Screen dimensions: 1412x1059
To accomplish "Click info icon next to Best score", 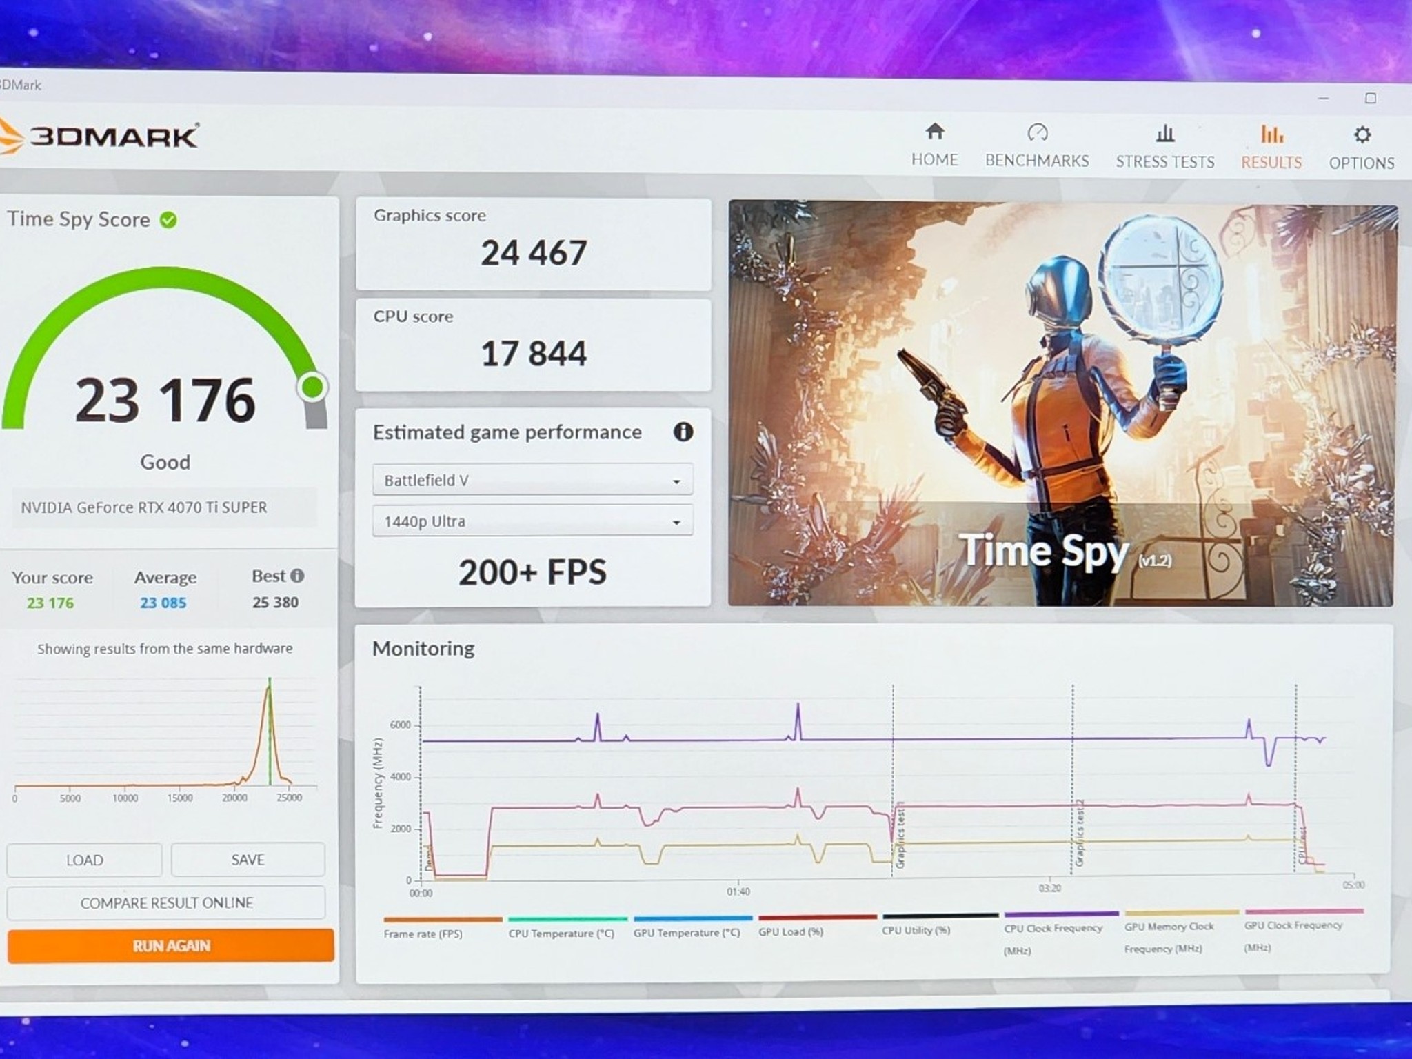I will point(297,576).
